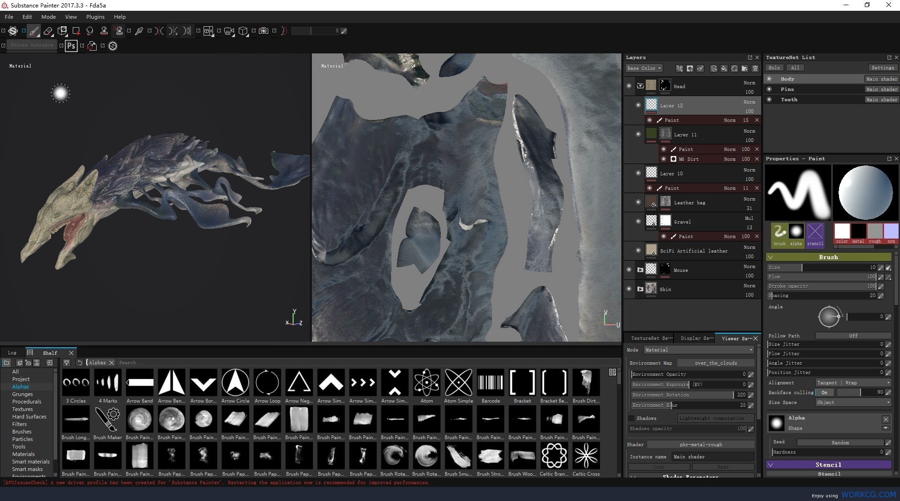Click the over_the_clouds environment map button
The width and height of the screenshot is (900, 501).
click(x=716, y=363)
